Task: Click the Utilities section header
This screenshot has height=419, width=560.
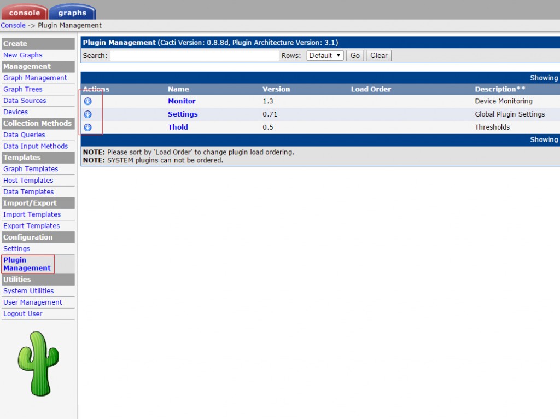Action: click(38, 280)
